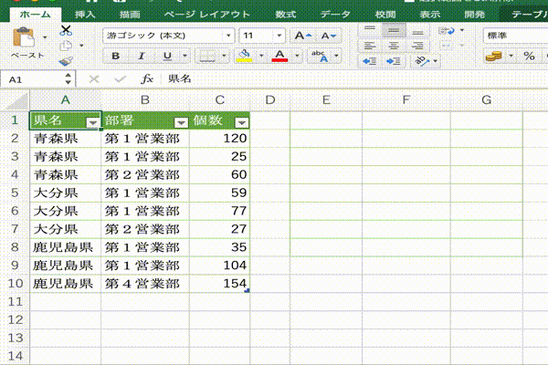548x365 pixels.
Task: Open the font name dropdown
Action: point(227,35)
